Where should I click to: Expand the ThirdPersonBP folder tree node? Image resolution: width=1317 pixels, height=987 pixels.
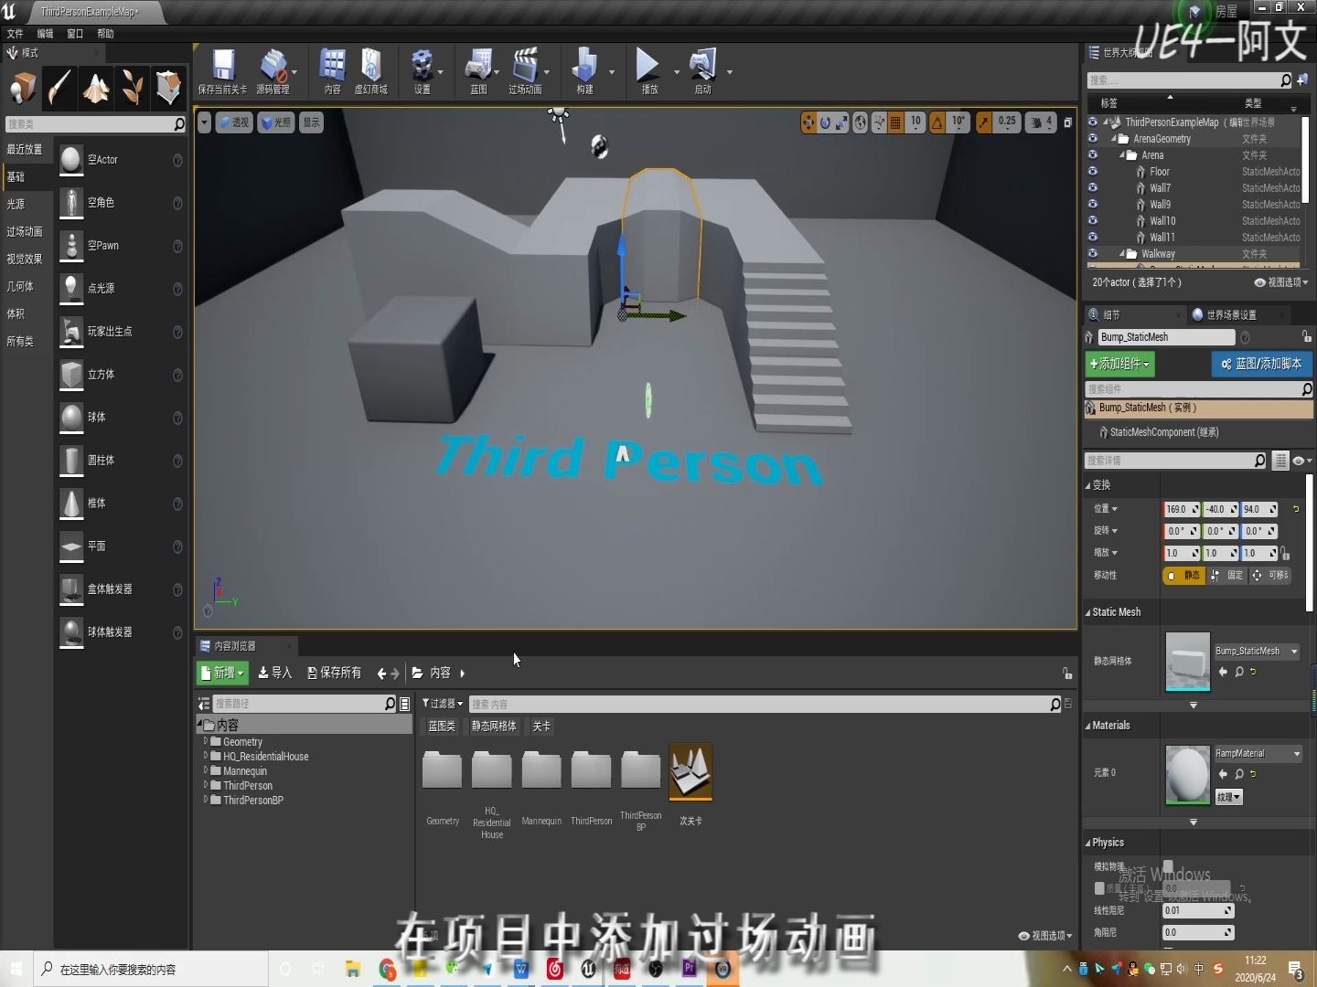206,801
